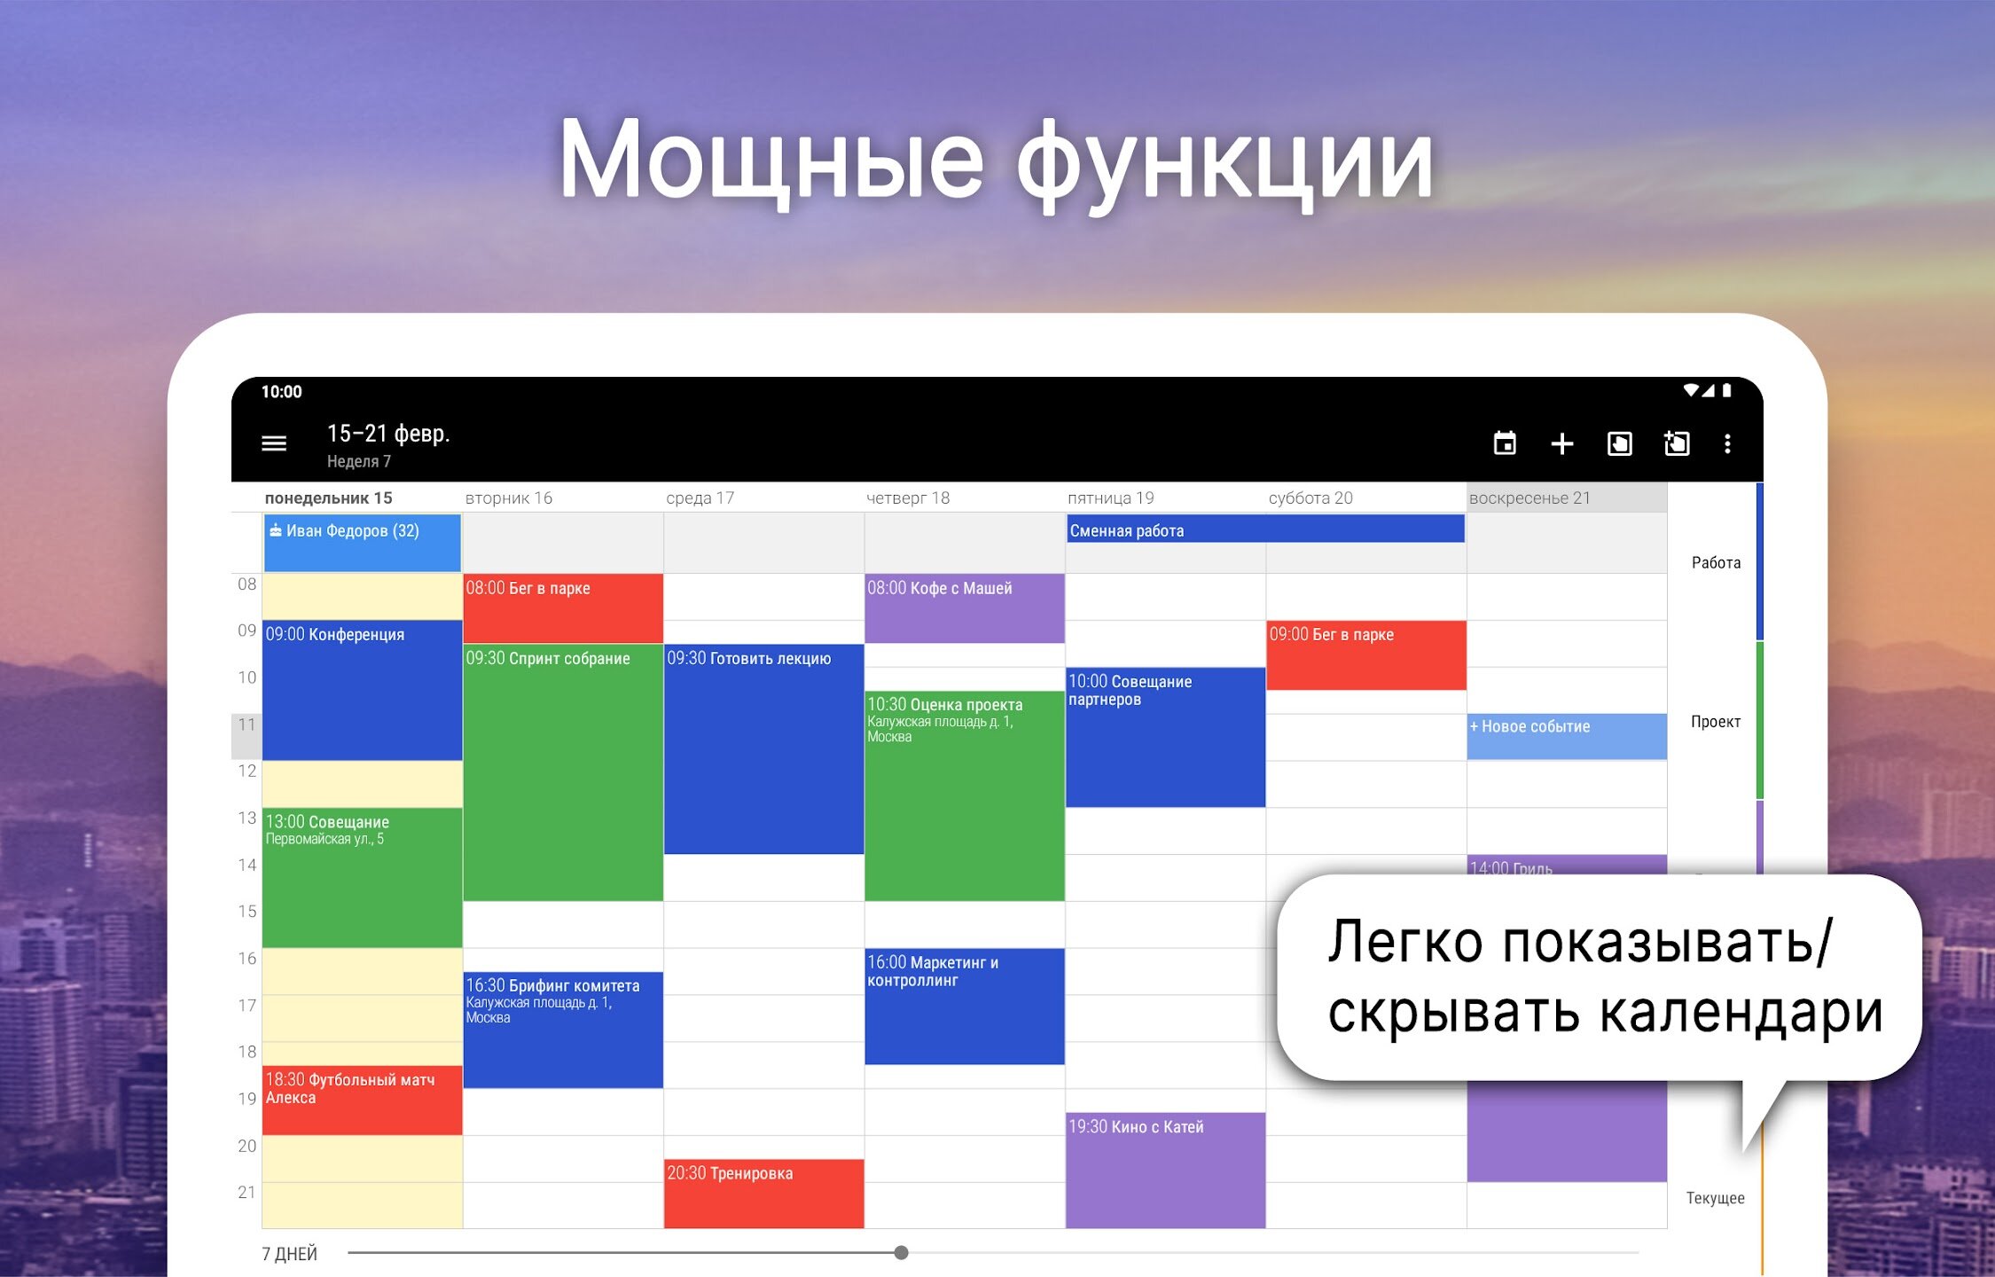Tap birthday icon on Иван Федоров event
This screenshot has width=1995, height=1277.
[x=276, y=530]
